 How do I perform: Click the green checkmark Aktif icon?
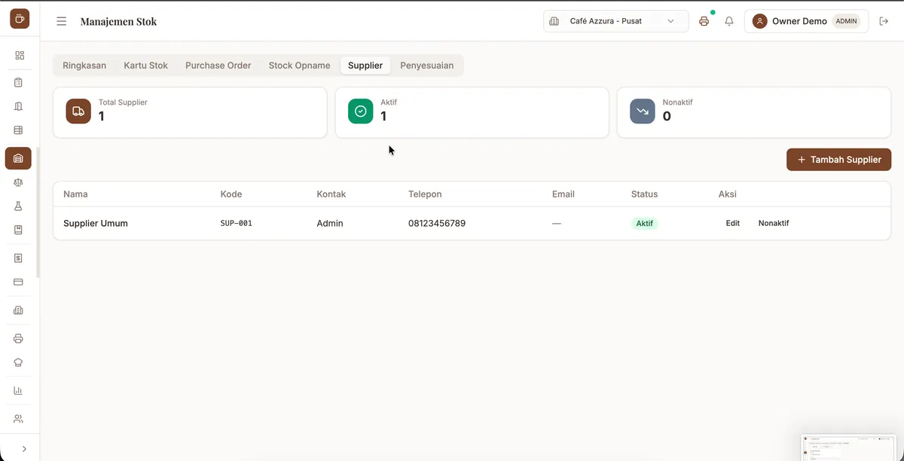pyautogui.click(x=361, y=111)
